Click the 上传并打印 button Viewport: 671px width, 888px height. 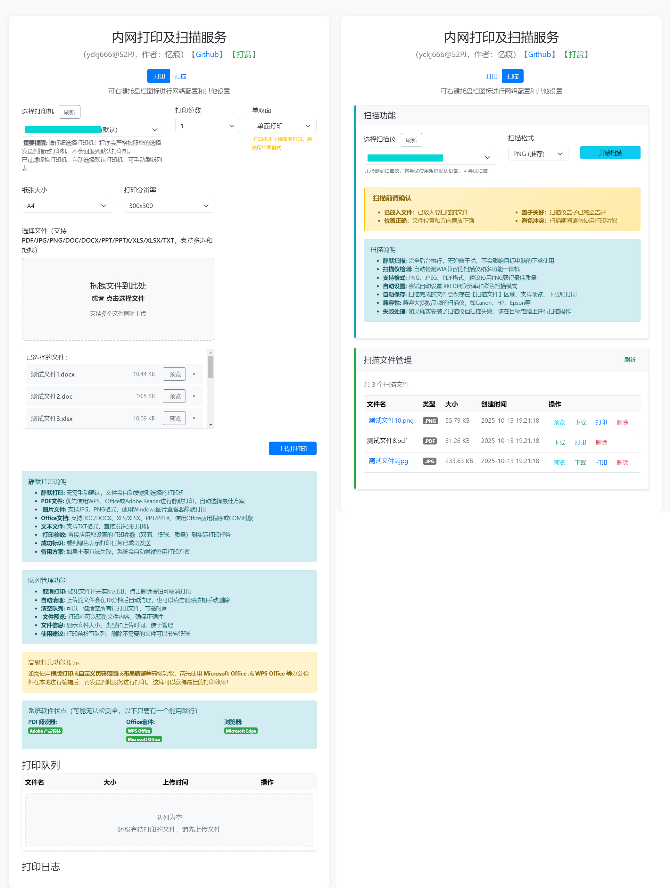coord(292,448)
